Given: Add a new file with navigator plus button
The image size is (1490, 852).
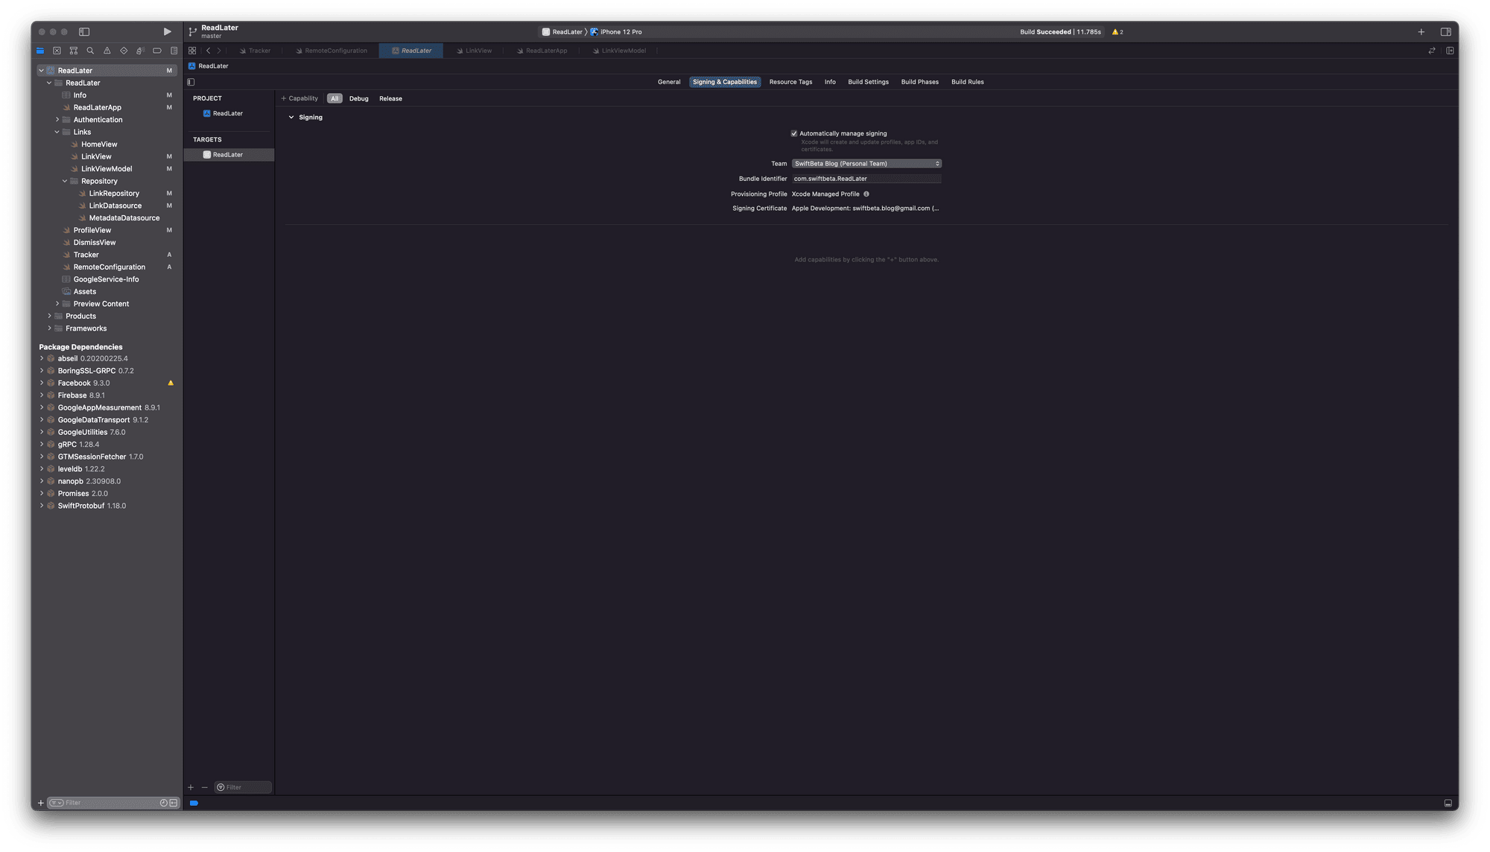Looking at the screenshot, I should pyautogui.click(x=41, y=803).
